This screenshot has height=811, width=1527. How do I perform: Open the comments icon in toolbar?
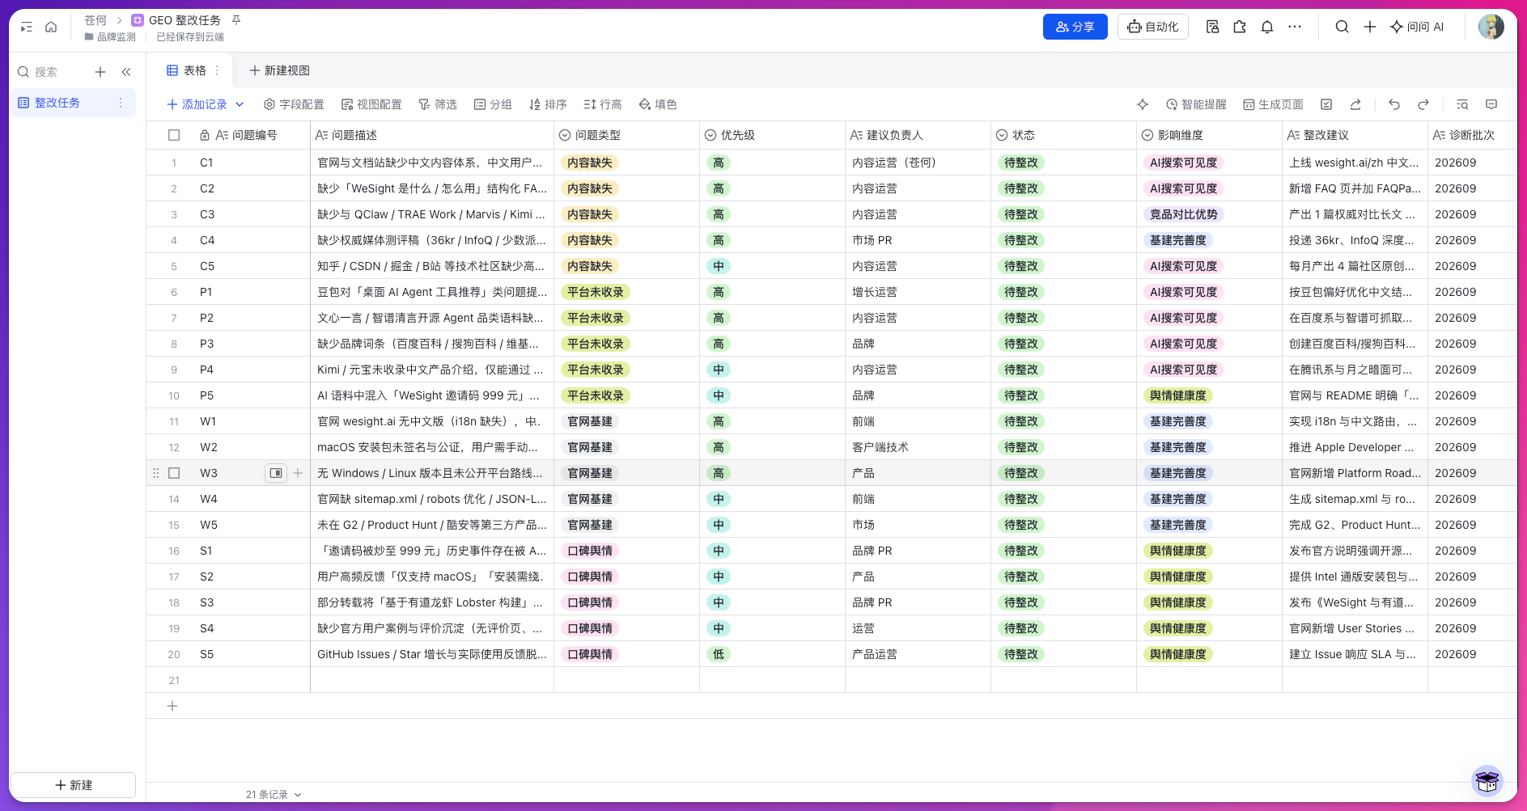[1491, 104]
